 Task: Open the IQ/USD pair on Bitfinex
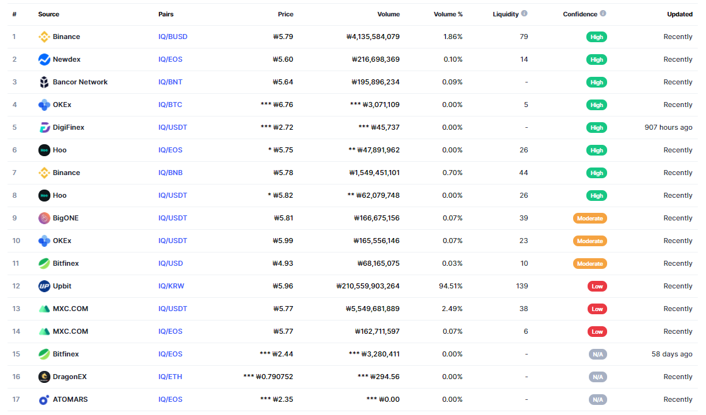pyautogui.click(x=171, y=263)
